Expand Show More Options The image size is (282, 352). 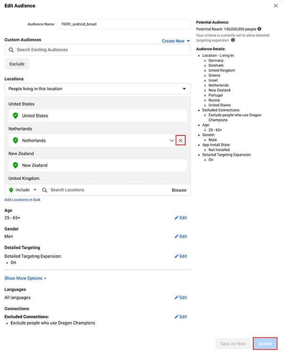pyautogui.click(x=25, y=278)
